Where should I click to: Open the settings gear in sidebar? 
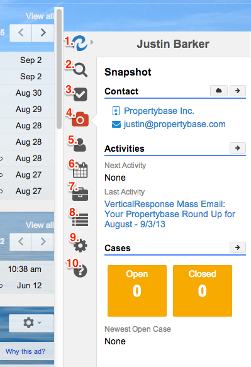tap(81, 246)
